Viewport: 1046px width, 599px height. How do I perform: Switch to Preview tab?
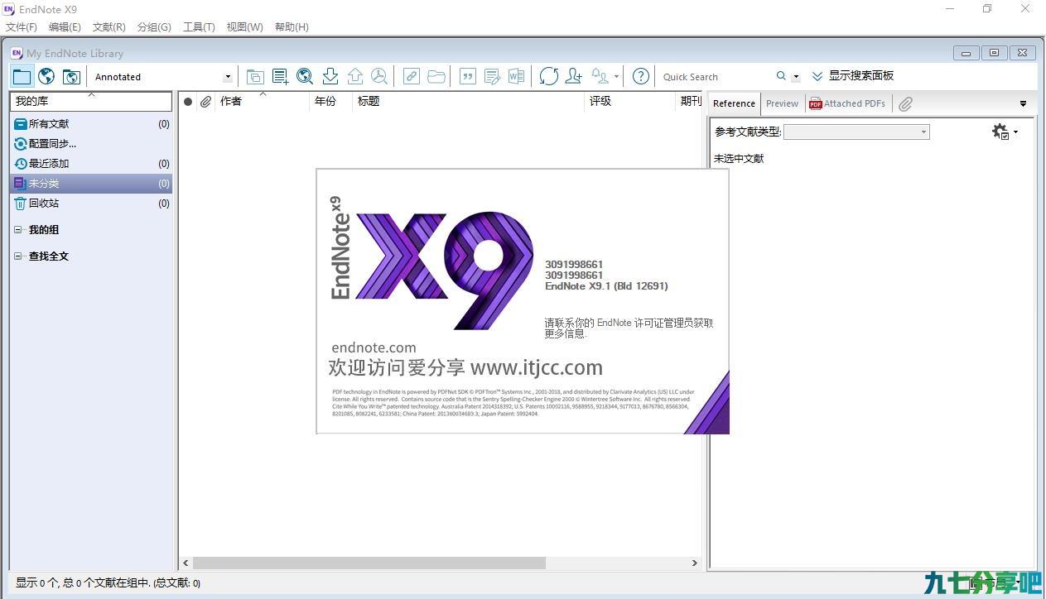(782, 103)
